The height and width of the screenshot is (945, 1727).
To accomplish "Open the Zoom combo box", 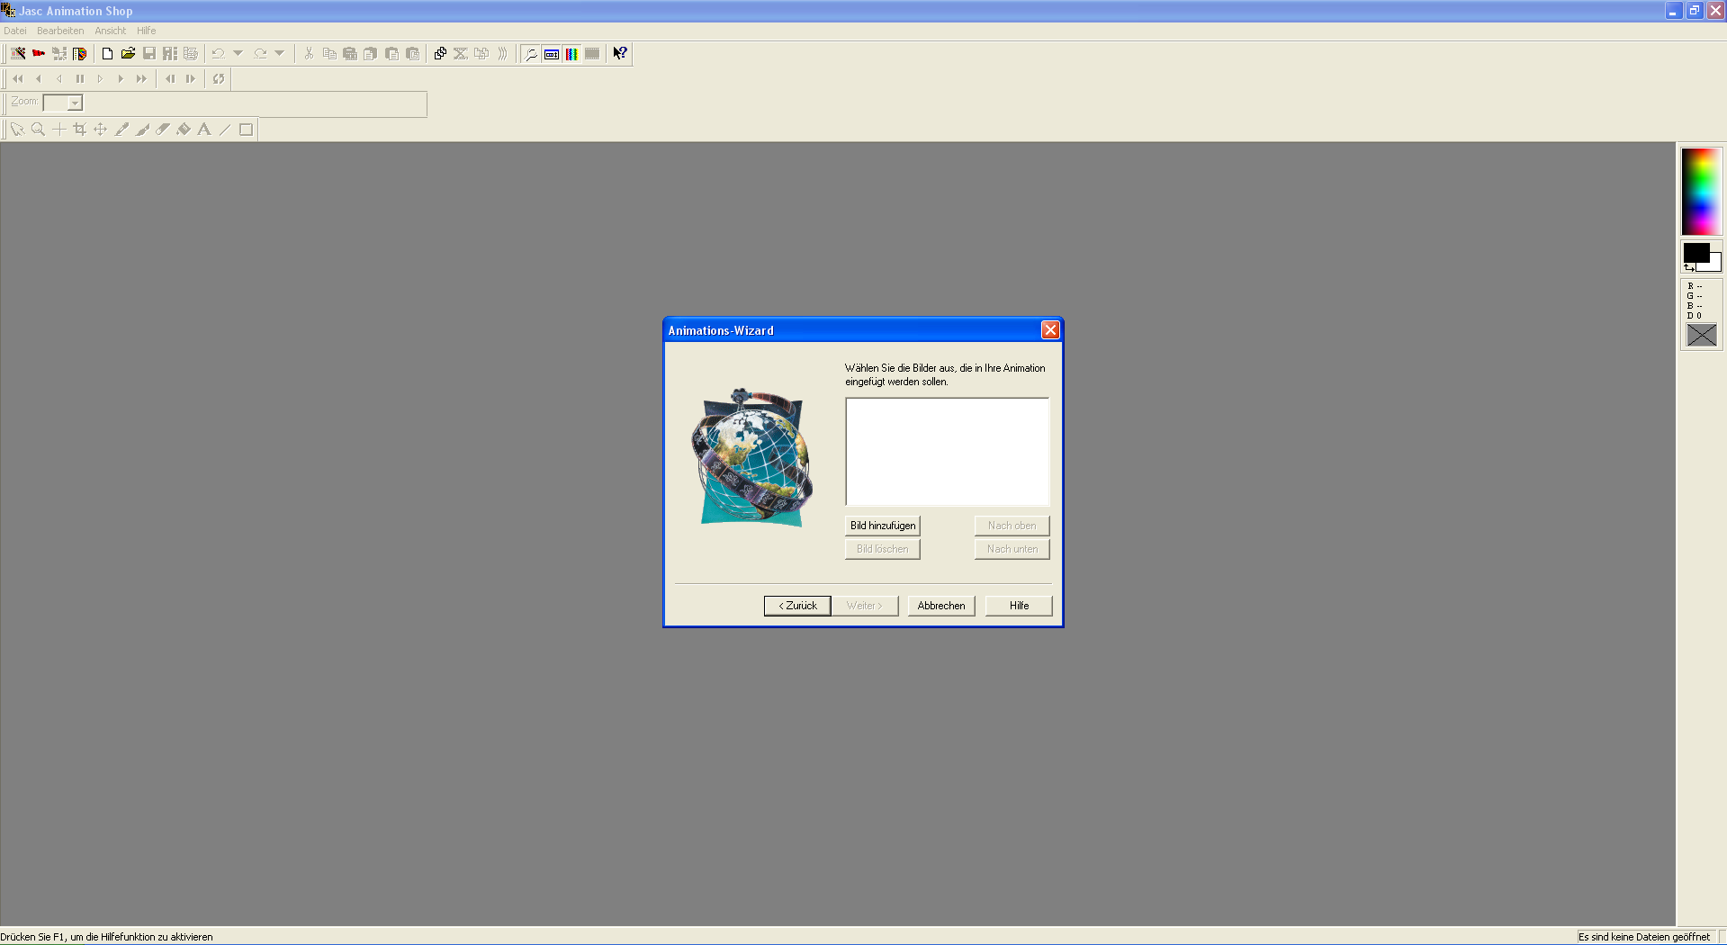I will pyautogui.click(x=75, y=103).
